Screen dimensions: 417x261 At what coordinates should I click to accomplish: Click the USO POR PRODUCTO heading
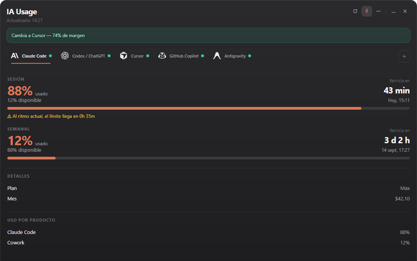point(31,220)
